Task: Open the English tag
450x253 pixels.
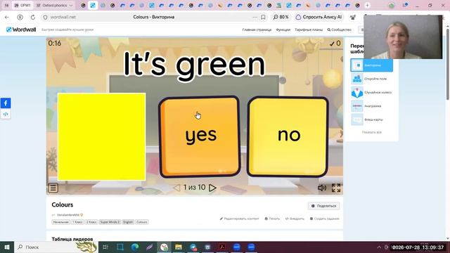Action: [x=128, y=222]
